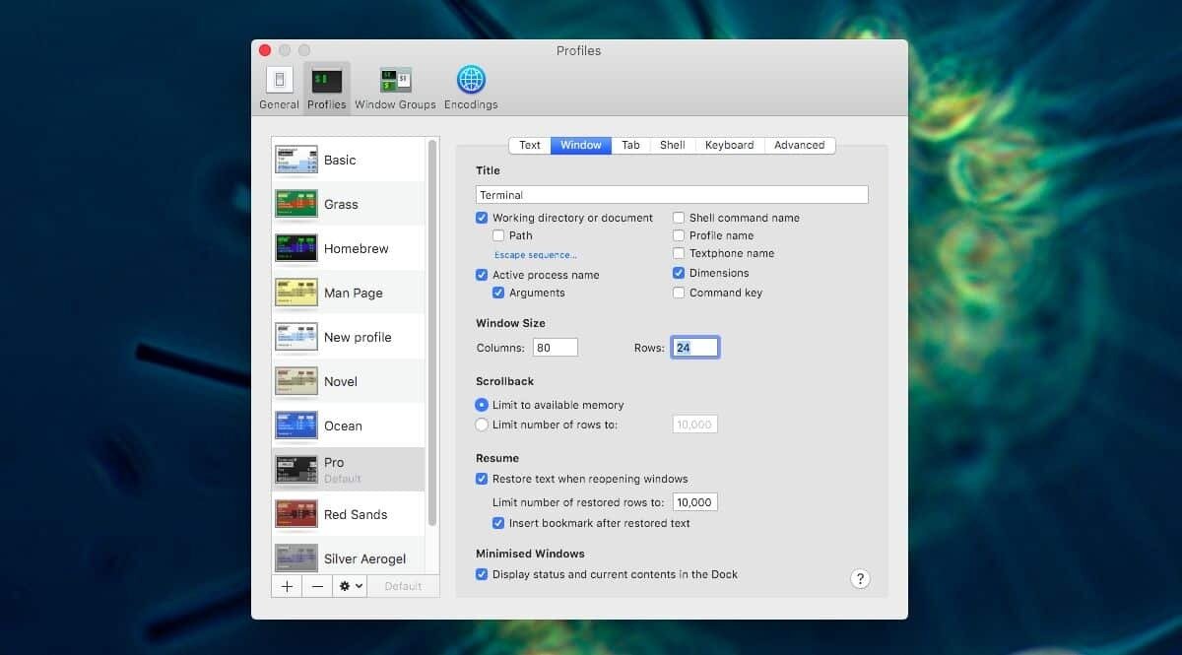
Task: Click minus to remove the selected profile
Action: click(316, 586)
